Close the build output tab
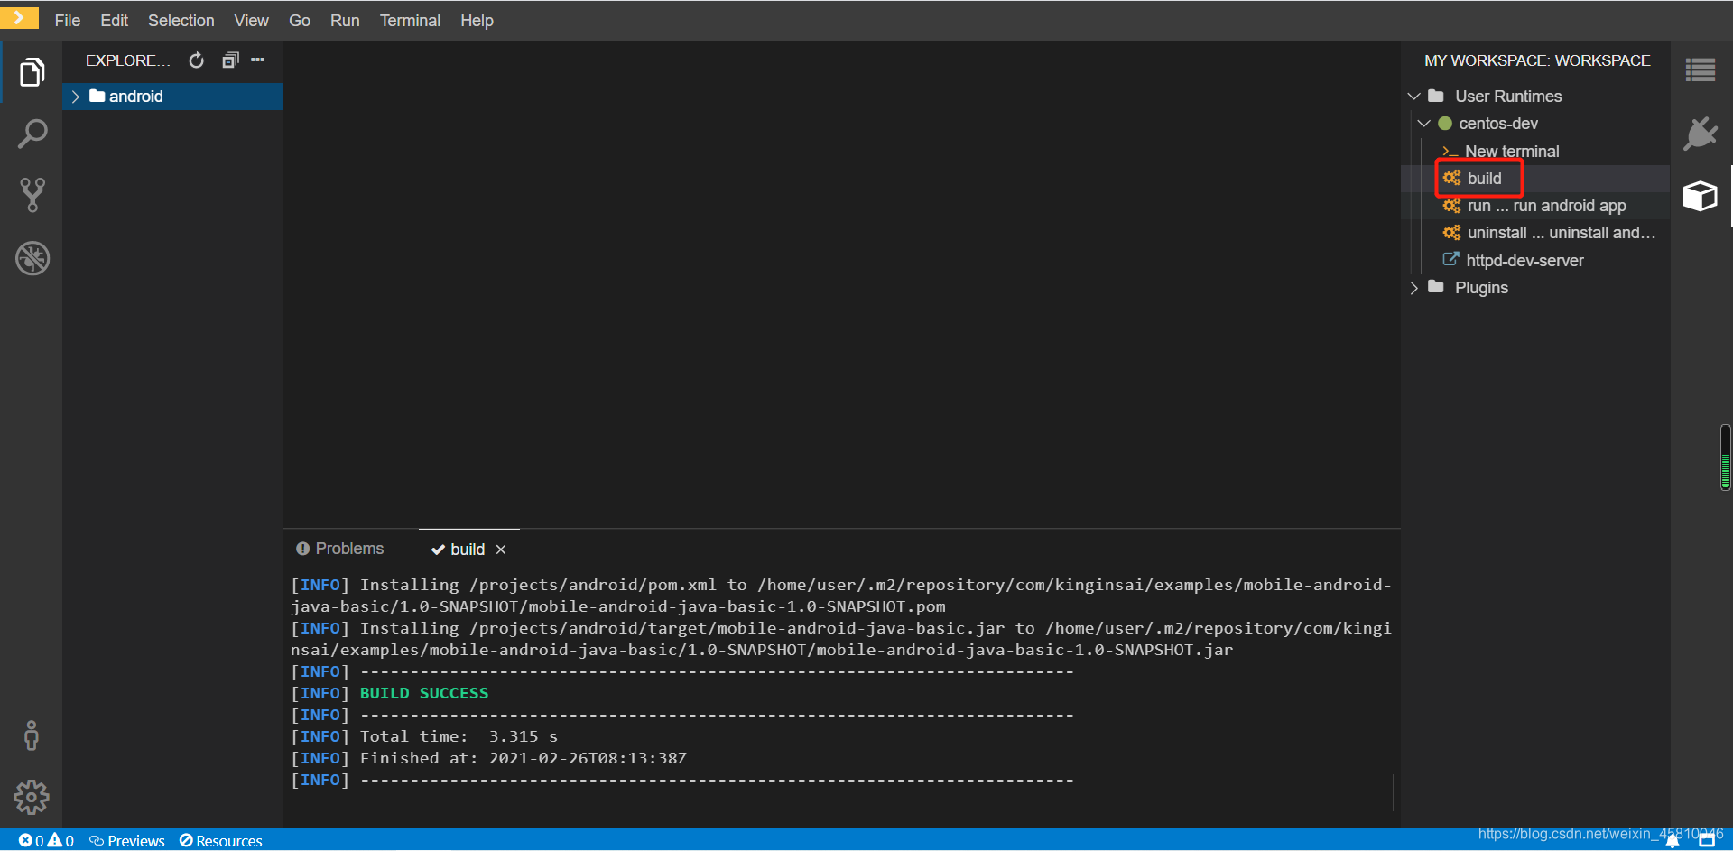The image size is (1733, 851). point(501,550)
